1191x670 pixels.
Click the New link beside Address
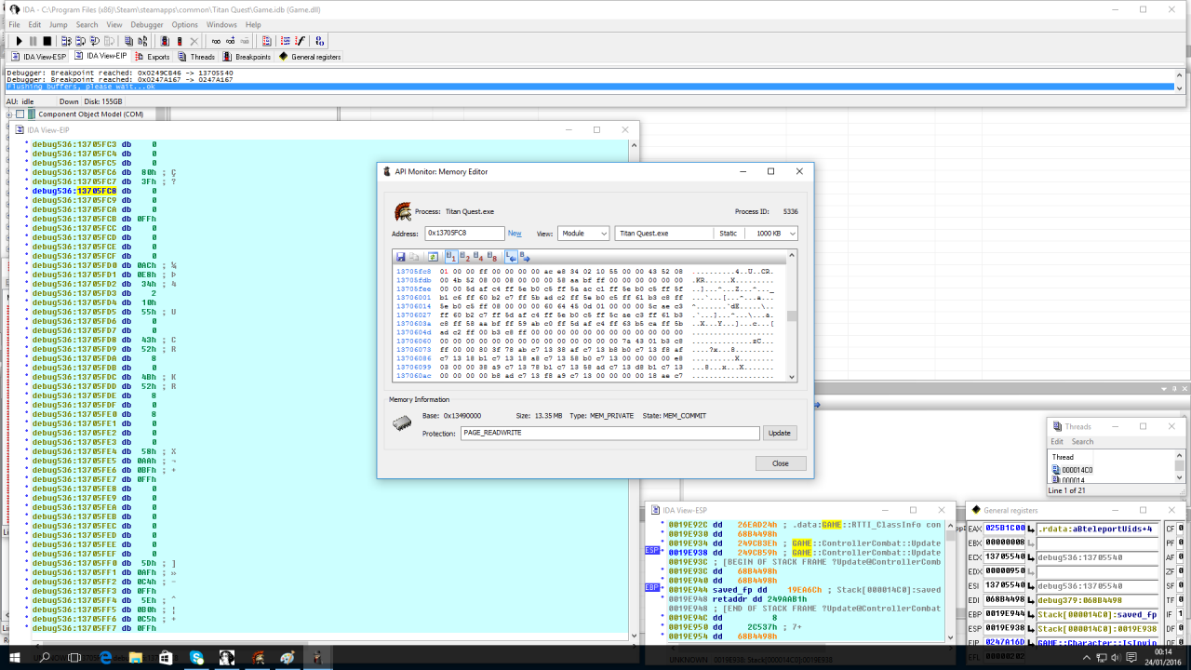pos(515,234)
